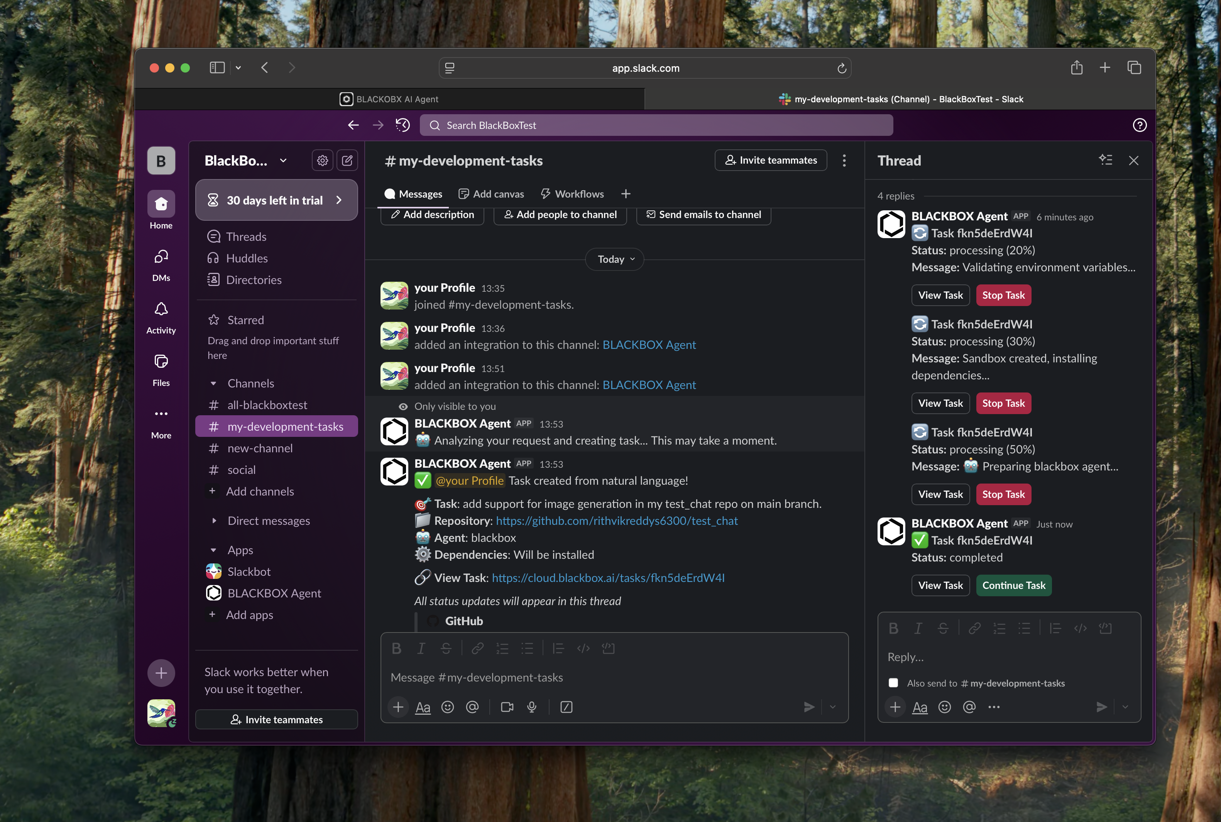Click the microphone audio clip icon
The width and height of the screenshot is (1221, 822).
[532, 707]
